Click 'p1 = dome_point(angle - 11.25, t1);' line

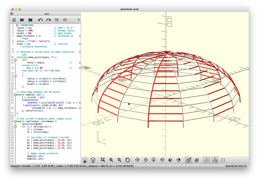pyautogui.click(x=49, y=140)
